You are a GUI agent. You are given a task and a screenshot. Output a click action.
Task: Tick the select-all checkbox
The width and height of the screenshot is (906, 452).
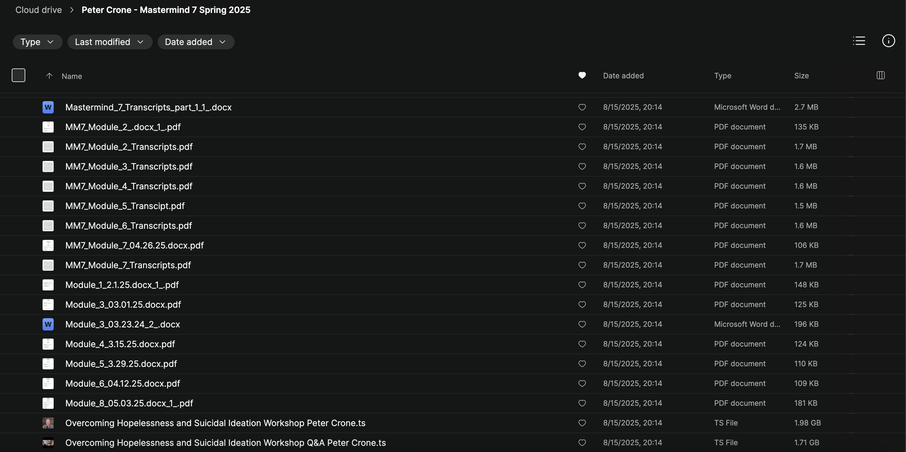(x=18, y=75)
